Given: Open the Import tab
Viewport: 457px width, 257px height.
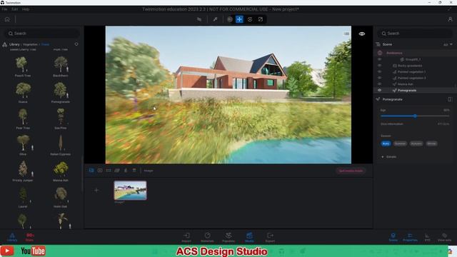Looking at the screenshot, I should tap(186, 237).
